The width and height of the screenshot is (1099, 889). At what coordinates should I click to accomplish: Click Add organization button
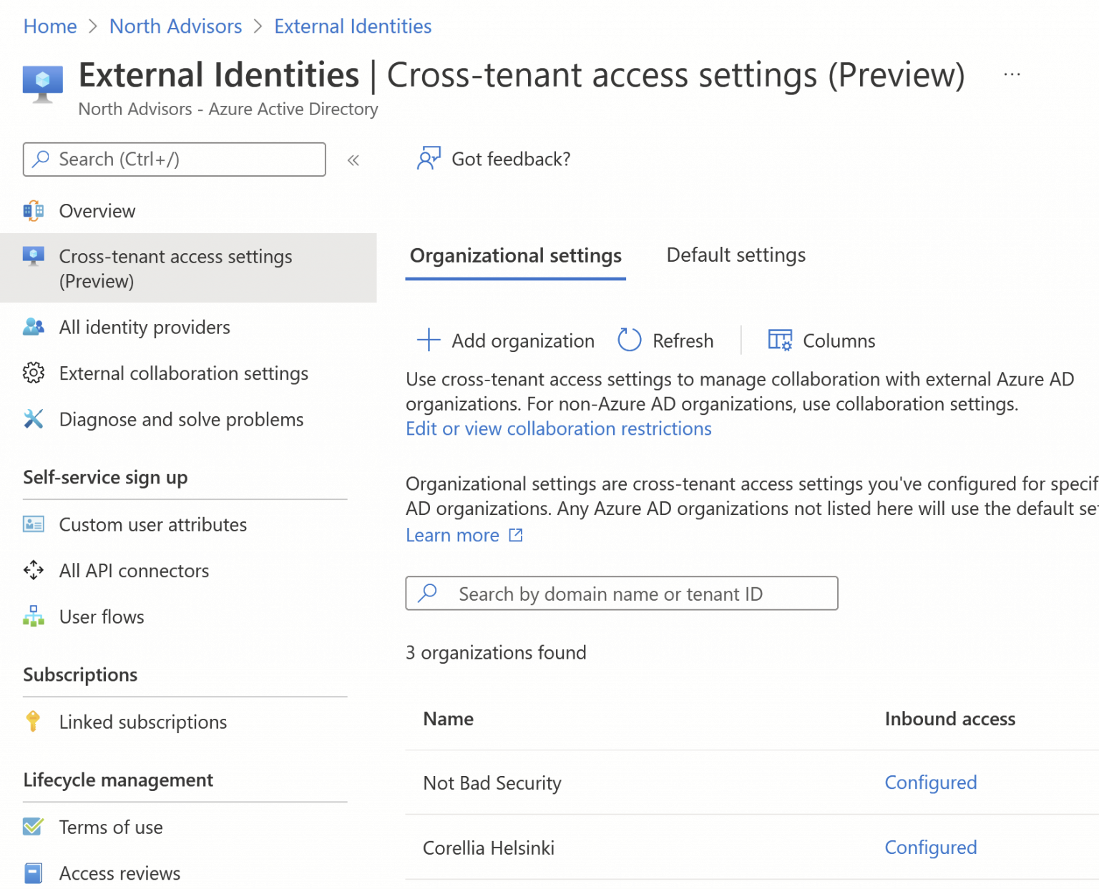point(506,340)
